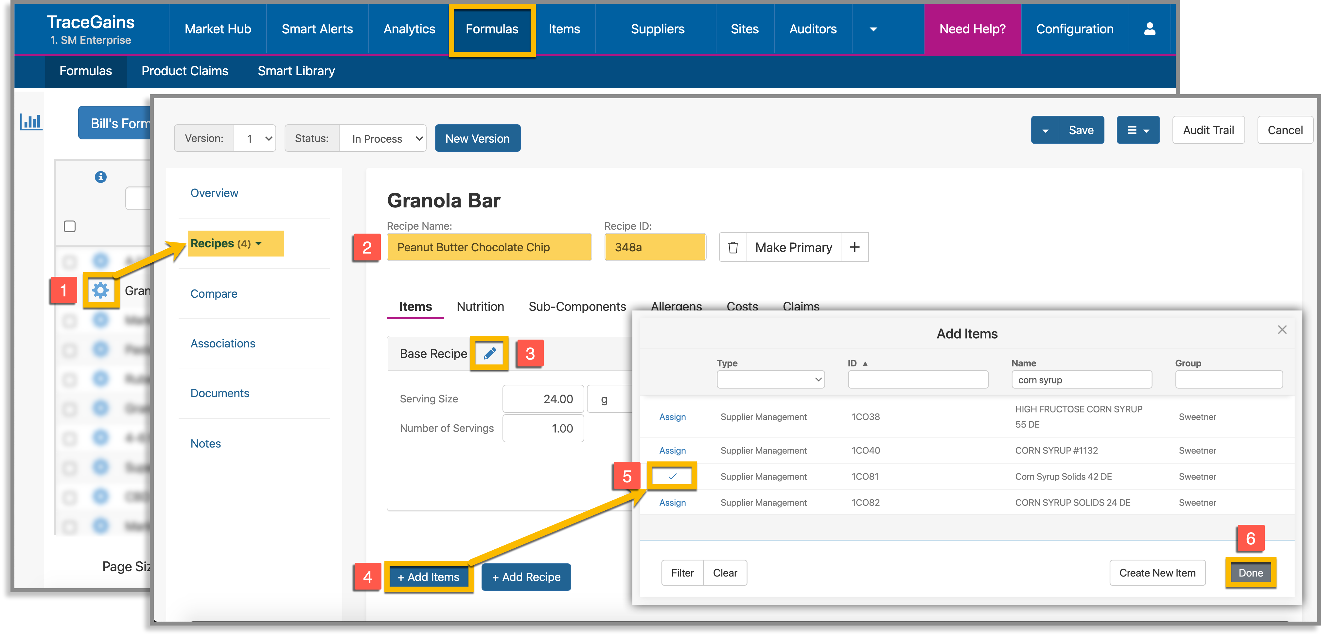Open Notes in the side menu

206,444
